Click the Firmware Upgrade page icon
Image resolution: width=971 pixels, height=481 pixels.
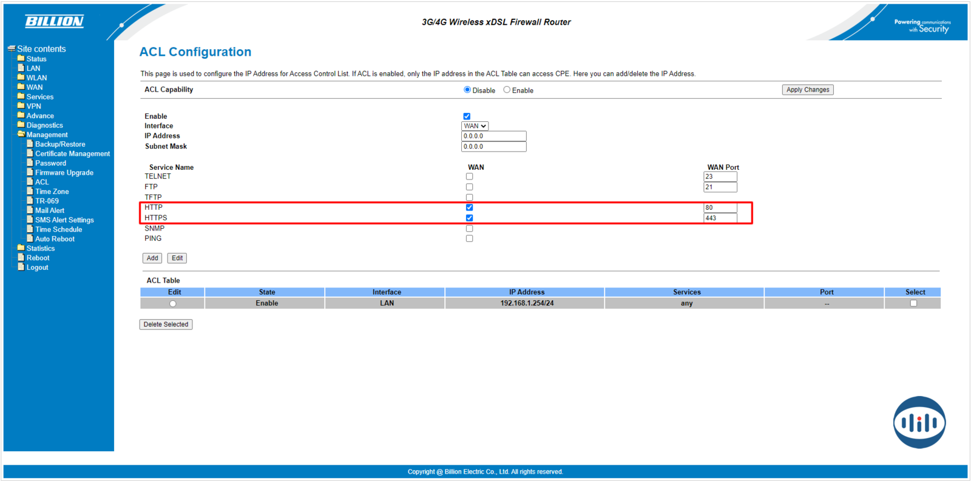[x=30, y=172]
